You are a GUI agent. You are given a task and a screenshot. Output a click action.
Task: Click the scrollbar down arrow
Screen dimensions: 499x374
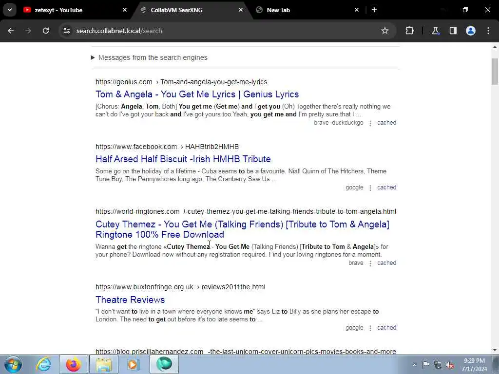[495, 350]
